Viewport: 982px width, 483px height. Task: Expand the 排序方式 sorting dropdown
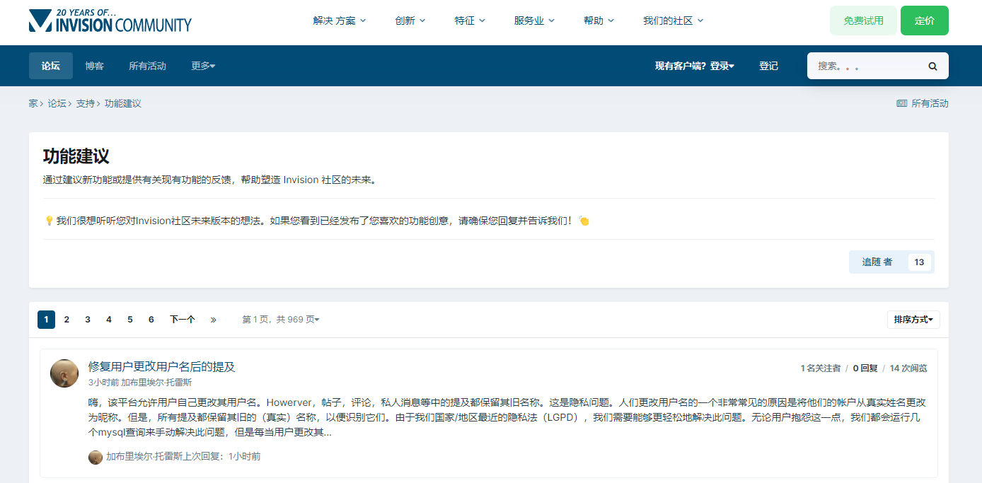[x=913, y=319]
